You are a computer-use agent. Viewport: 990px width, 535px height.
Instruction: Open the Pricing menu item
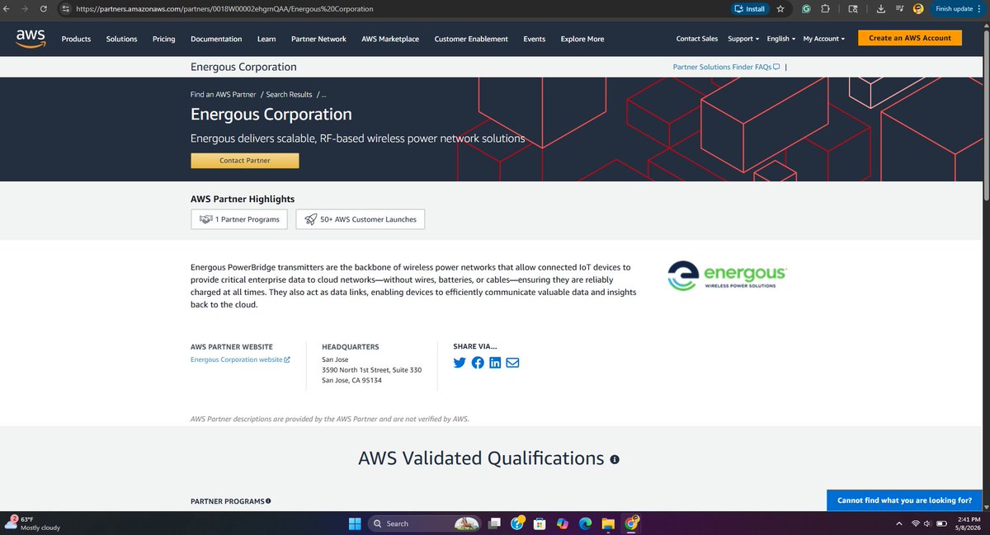point(163,39)
